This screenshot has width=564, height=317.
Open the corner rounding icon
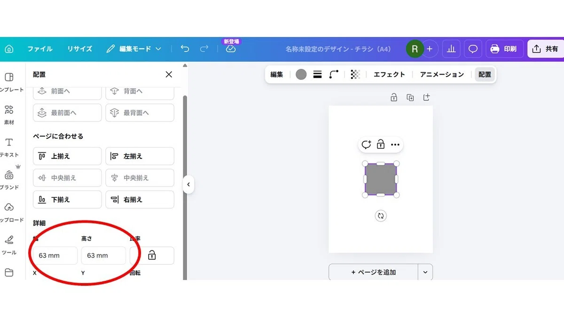point(334,74)
